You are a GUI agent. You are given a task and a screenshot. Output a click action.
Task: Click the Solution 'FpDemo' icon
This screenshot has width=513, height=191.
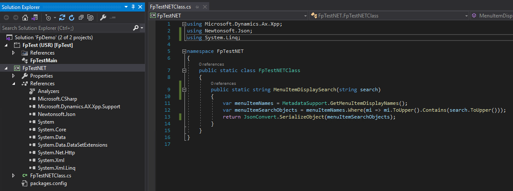[x=10, y=38]
